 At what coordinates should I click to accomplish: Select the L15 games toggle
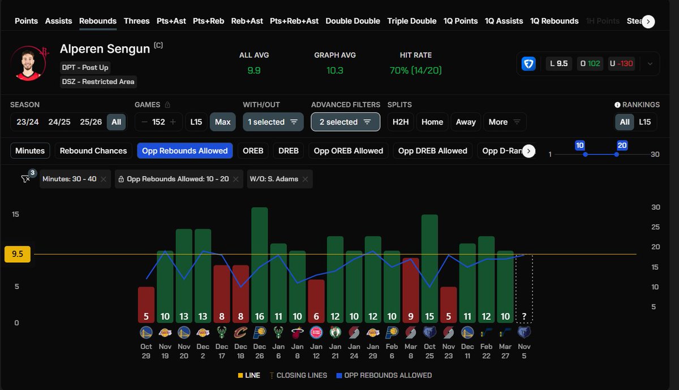coord(196,122)
